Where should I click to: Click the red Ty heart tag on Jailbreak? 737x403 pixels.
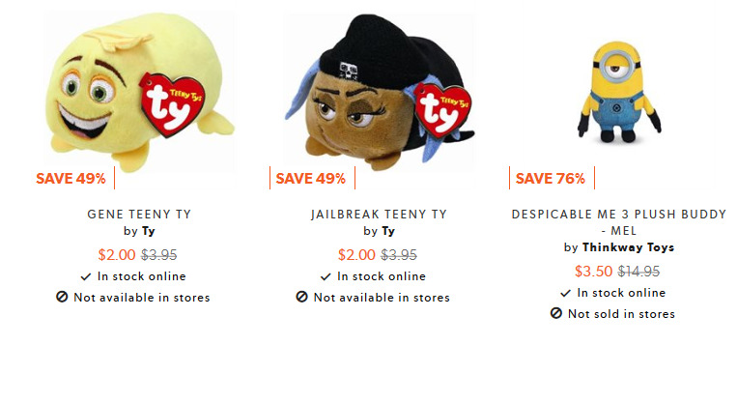pos(442,109)
